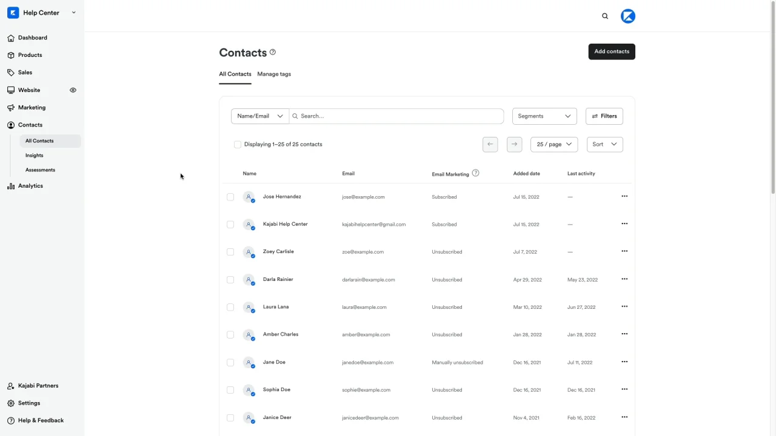This screenshot has height=436, width=776.
Task: Check the box for Laura Lana
Action: point(230,307)
